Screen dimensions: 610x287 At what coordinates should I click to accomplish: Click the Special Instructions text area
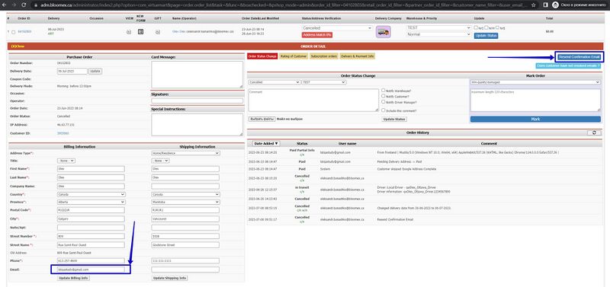coord(197,125)
